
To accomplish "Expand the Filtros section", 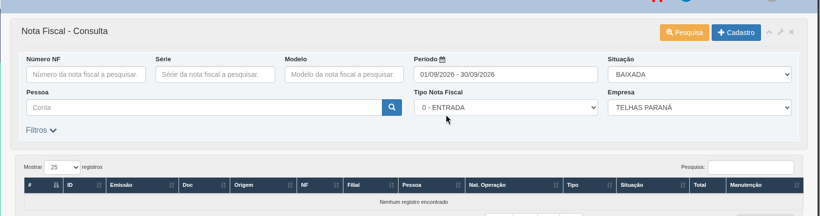I will 41,130.
